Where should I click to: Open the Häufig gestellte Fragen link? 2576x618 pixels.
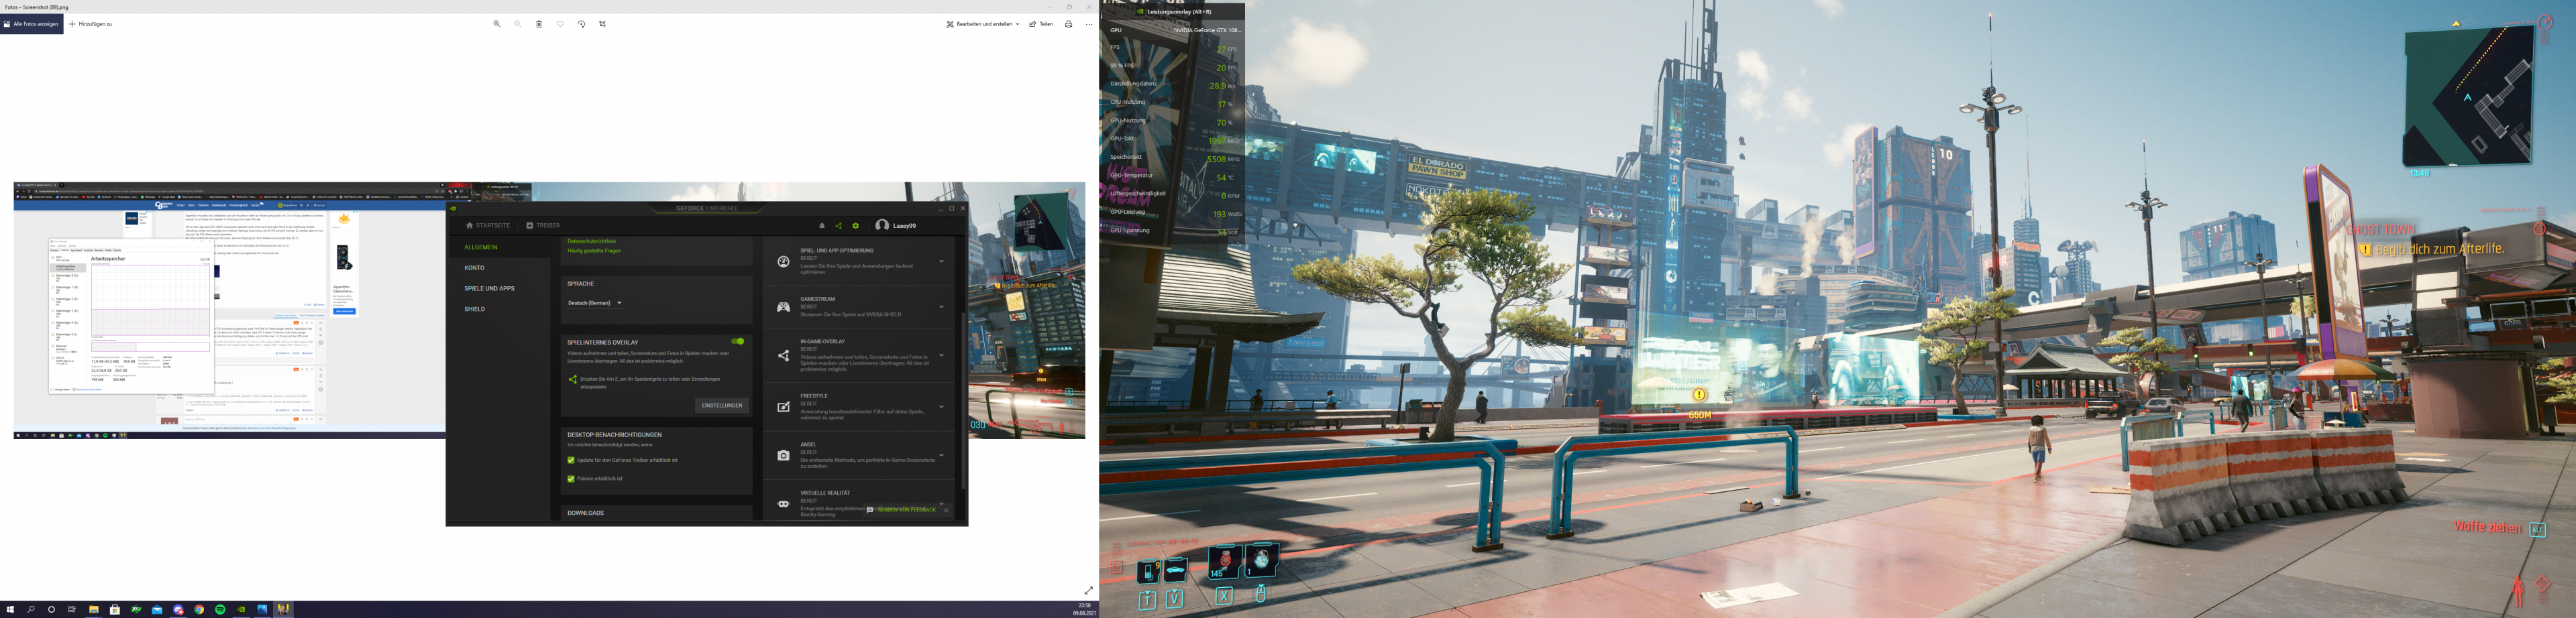tap(594, 251)
